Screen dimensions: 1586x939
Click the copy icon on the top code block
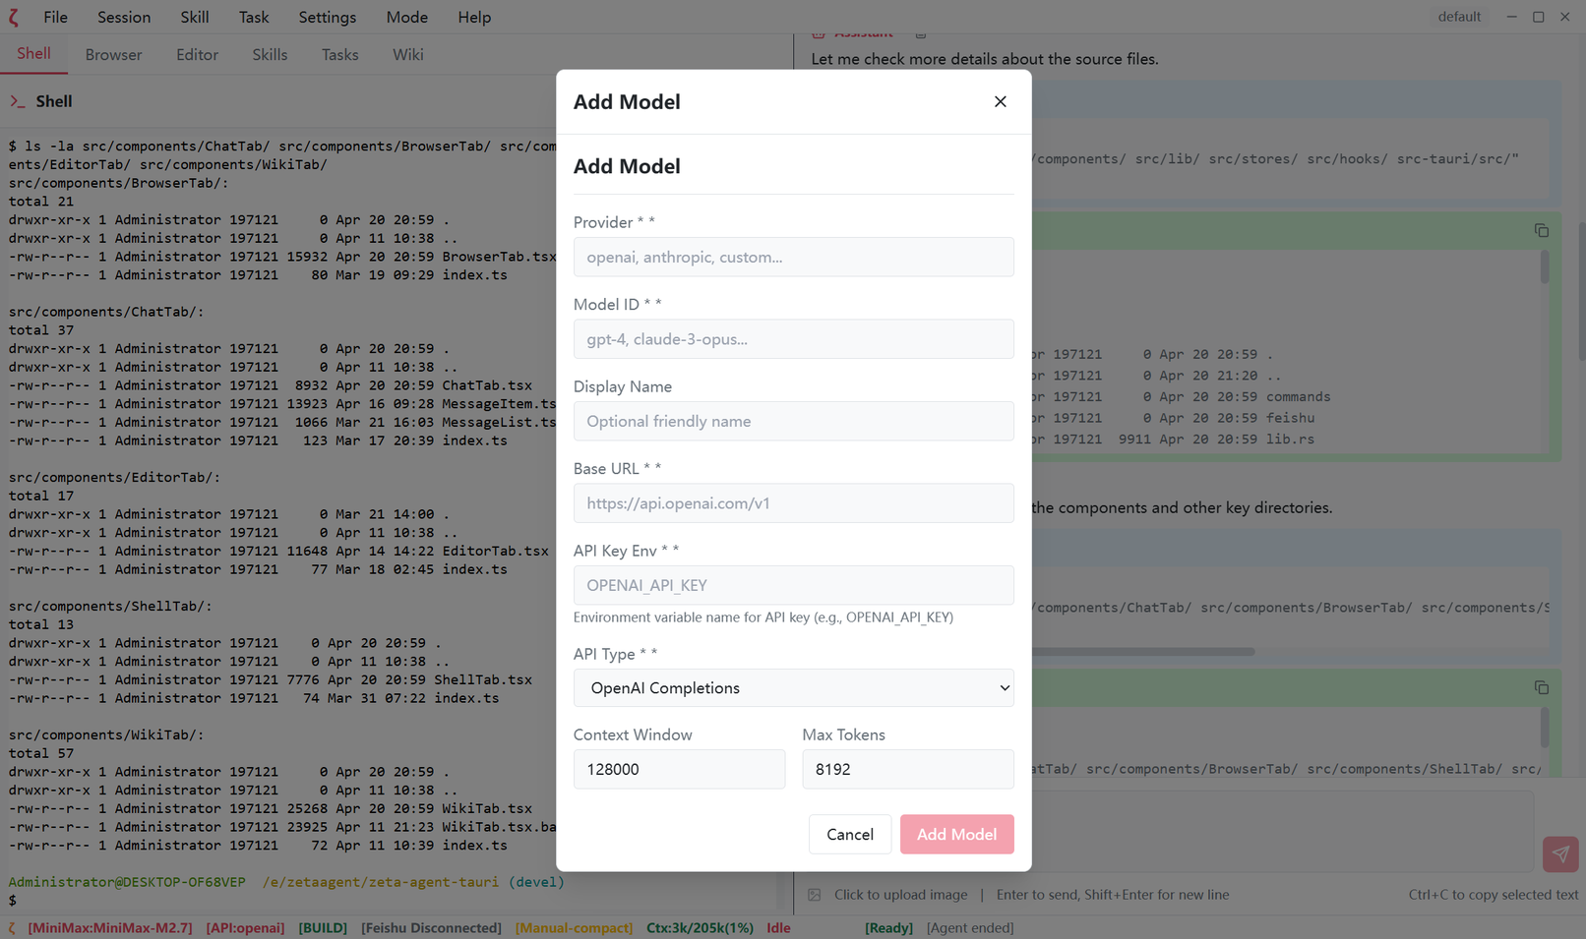pyautogui.click(x=1542, y=230)
